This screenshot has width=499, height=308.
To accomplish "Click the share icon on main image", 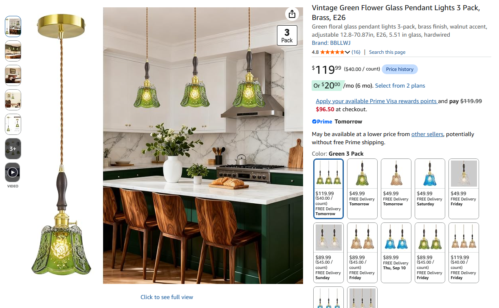I will pos(292,14).
